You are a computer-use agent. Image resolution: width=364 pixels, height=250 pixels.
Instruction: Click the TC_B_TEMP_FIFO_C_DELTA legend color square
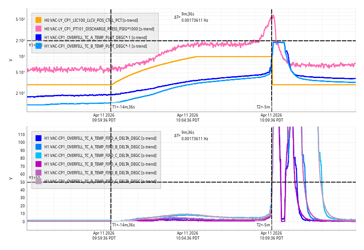(38, 181)
